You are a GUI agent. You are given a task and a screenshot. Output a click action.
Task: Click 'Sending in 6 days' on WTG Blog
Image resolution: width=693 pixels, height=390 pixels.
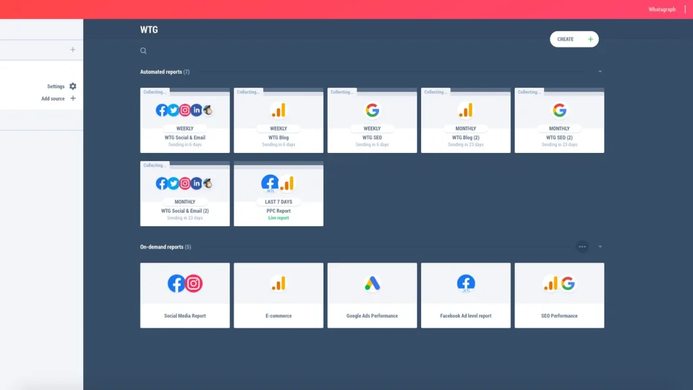tap(278, 145)
